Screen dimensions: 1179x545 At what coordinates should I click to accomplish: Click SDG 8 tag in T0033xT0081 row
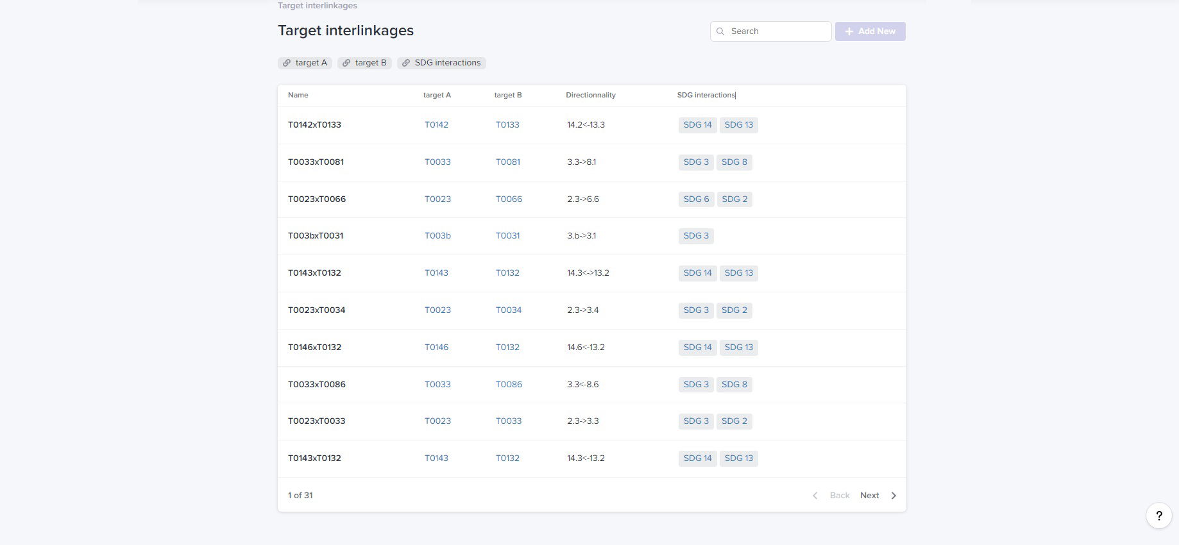734,162
